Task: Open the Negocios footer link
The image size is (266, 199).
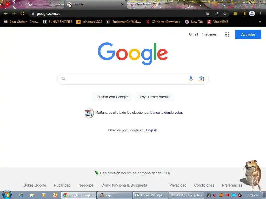Action: (x=86, y=185)
